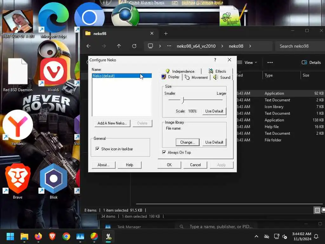Sort files by the Size column
The image size is (325, 244).
point(313,75)
